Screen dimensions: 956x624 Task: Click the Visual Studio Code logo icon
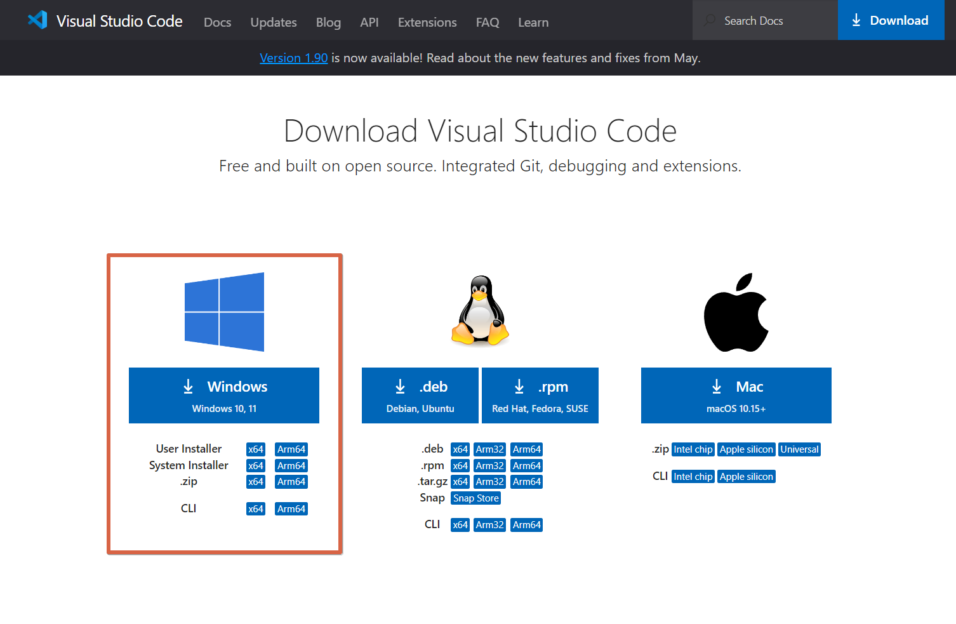(x=37, y=20)
